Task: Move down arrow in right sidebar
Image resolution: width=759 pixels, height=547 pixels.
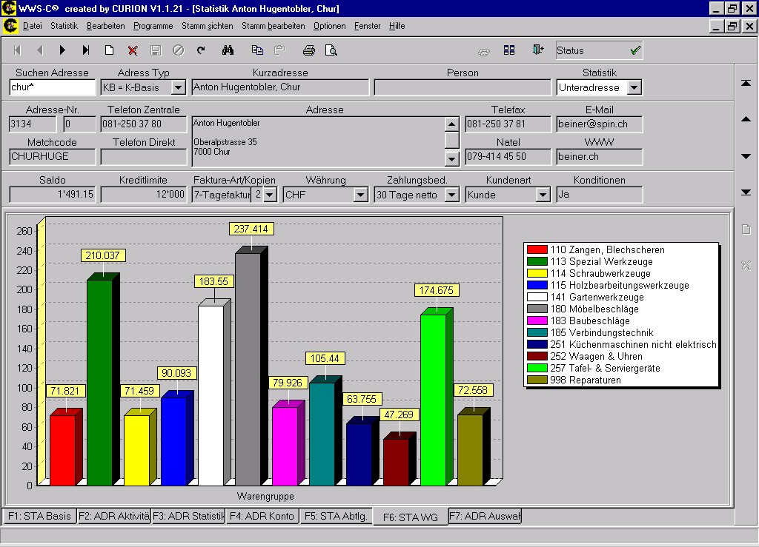Action: tap(746, 156)
